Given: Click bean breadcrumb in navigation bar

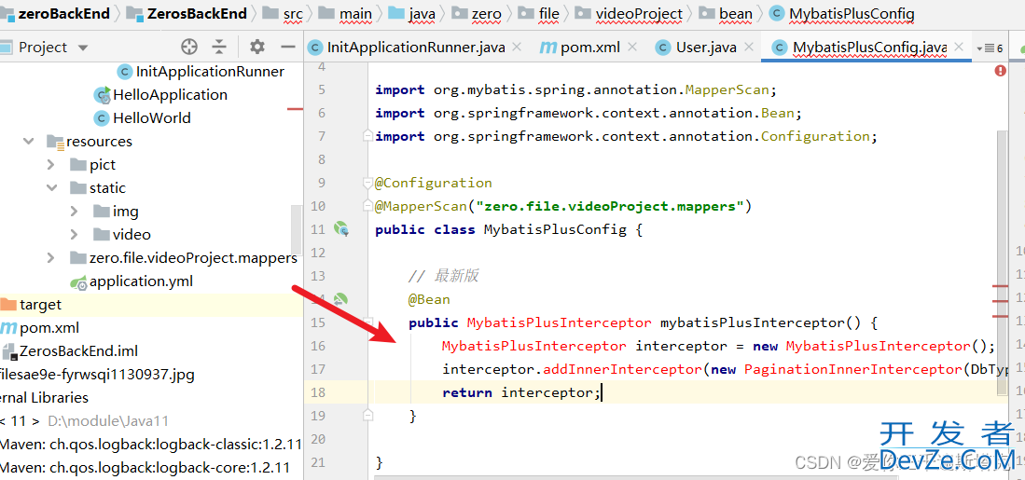Looking at the screenshot, I should click(x=726, y=13).
